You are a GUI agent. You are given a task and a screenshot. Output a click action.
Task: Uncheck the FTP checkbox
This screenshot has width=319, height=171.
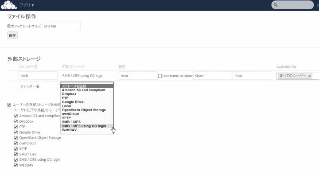16,127
